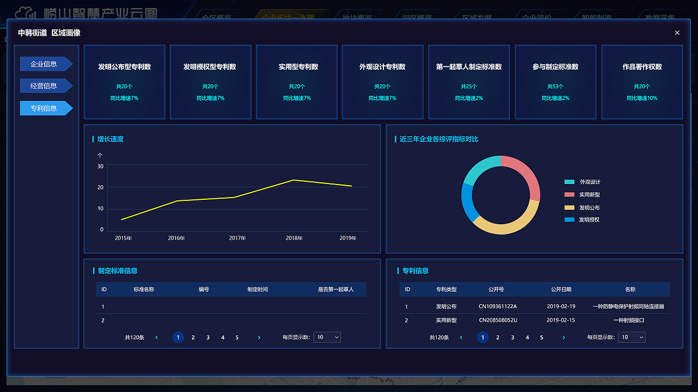Open the 发明授权型专利数 card
Viewport: 698px width, 392px height.
click(210, 82)
